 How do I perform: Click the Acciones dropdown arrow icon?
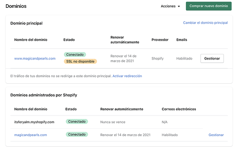click(179, 7)
